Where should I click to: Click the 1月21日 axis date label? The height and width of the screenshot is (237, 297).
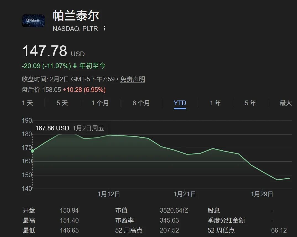point(185,194)
